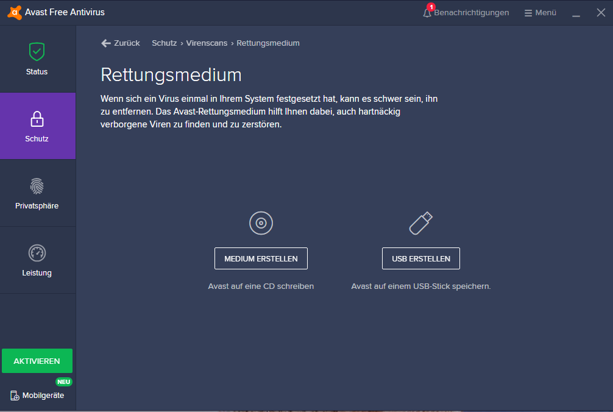This screenshot has height=412, width=613.
Task: Open the Menü text label
Action: (x=546, y=13)
